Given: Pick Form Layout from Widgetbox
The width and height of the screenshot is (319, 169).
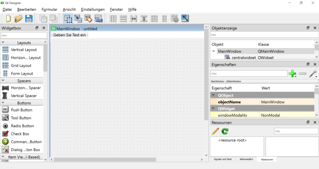Looking at the screenshot, I should coord(21,73).
